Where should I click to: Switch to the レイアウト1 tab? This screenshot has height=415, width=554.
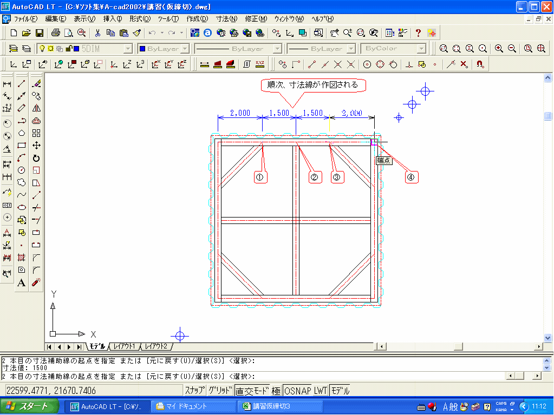[125, 346]
